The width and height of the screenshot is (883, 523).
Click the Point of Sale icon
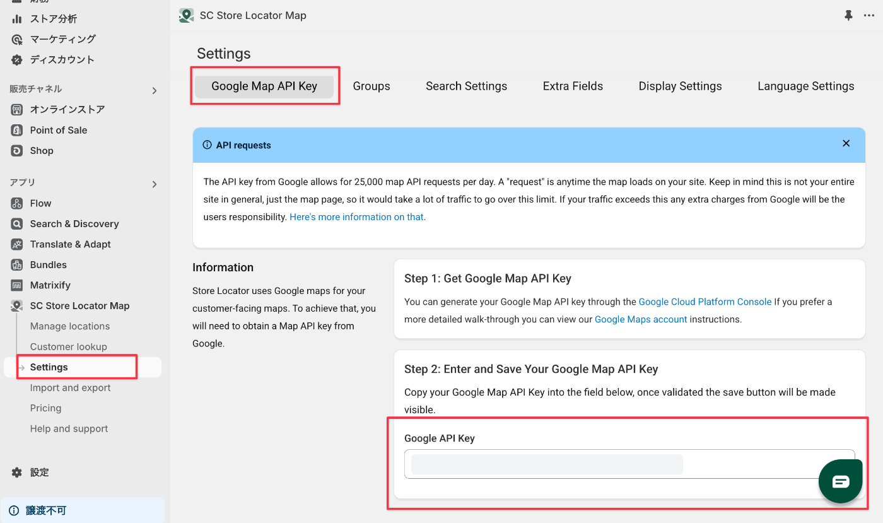pos(17,130)
